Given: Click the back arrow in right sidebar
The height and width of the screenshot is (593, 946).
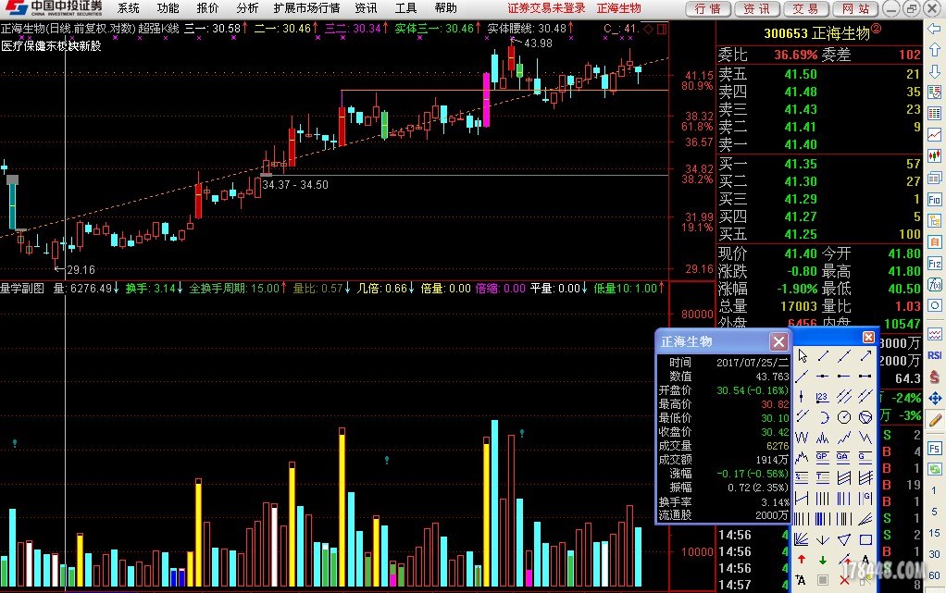Looking at the screenshot, I should (935, 29).
